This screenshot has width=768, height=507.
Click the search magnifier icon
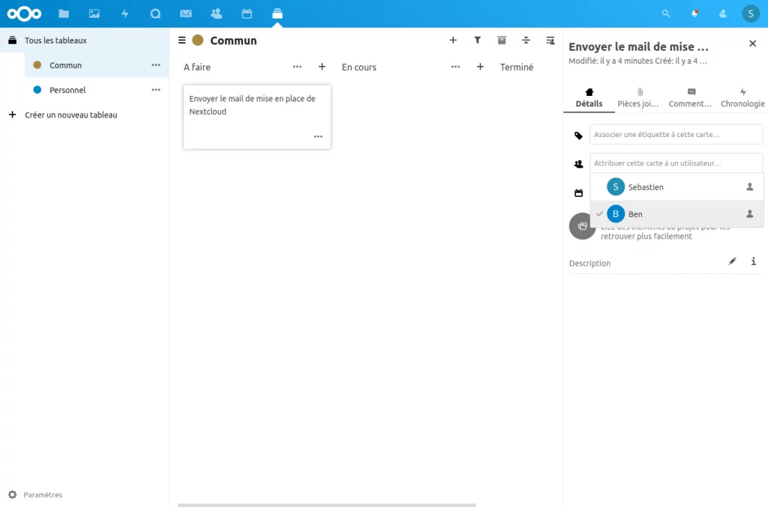coord(666,13)
